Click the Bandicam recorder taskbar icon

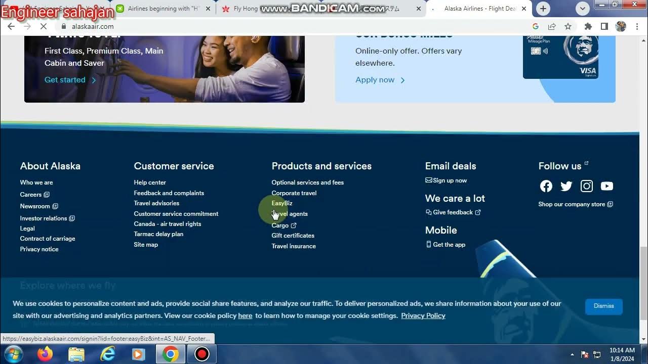tap(202, 354)
